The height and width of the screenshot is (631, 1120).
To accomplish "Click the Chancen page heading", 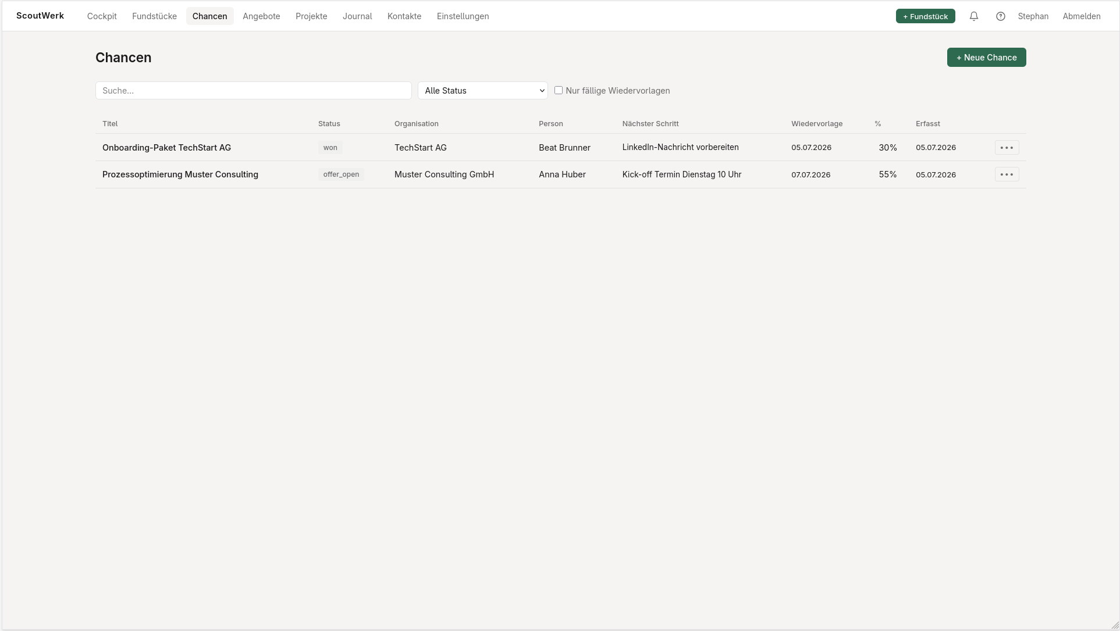I will pos(123,58).
